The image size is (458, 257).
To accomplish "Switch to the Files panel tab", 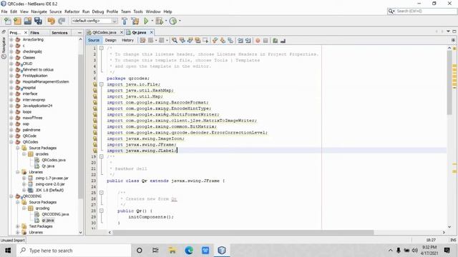I will click(x=35, y=33).
